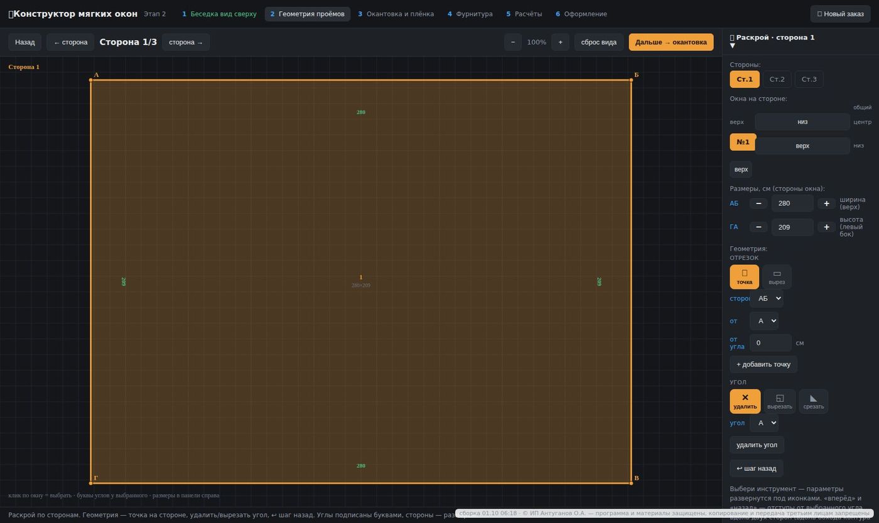Increase АБ width with plus
The height and width of the screenshot is (523, 879).
(826, 203)
